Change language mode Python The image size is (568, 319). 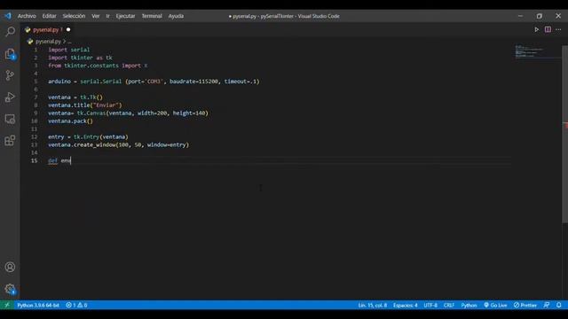point(469,305)
